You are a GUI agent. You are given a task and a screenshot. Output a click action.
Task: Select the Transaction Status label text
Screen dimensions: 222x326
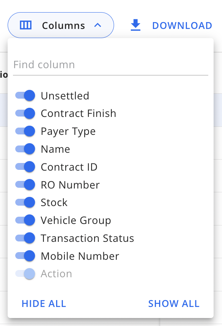point(87,238)
